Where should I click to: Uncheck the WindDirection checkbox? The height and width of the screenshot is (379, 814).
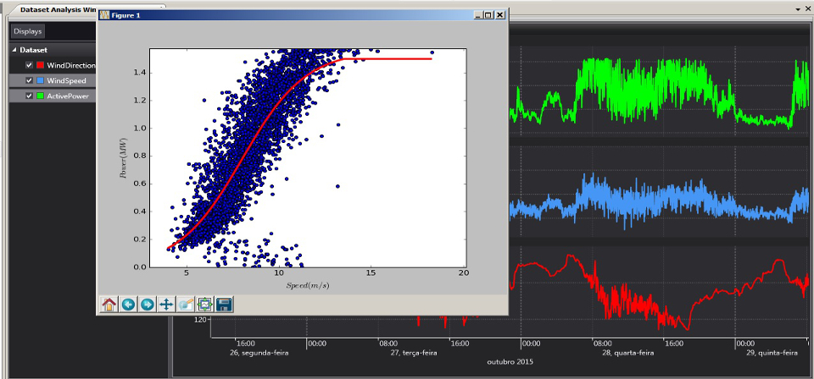[30, 65]
